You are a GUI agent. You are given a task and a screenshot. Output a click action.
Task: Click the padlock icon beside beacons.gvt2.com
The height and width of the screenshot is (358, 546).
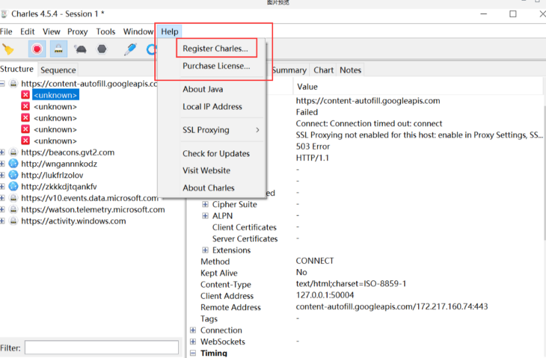point(13,152)
